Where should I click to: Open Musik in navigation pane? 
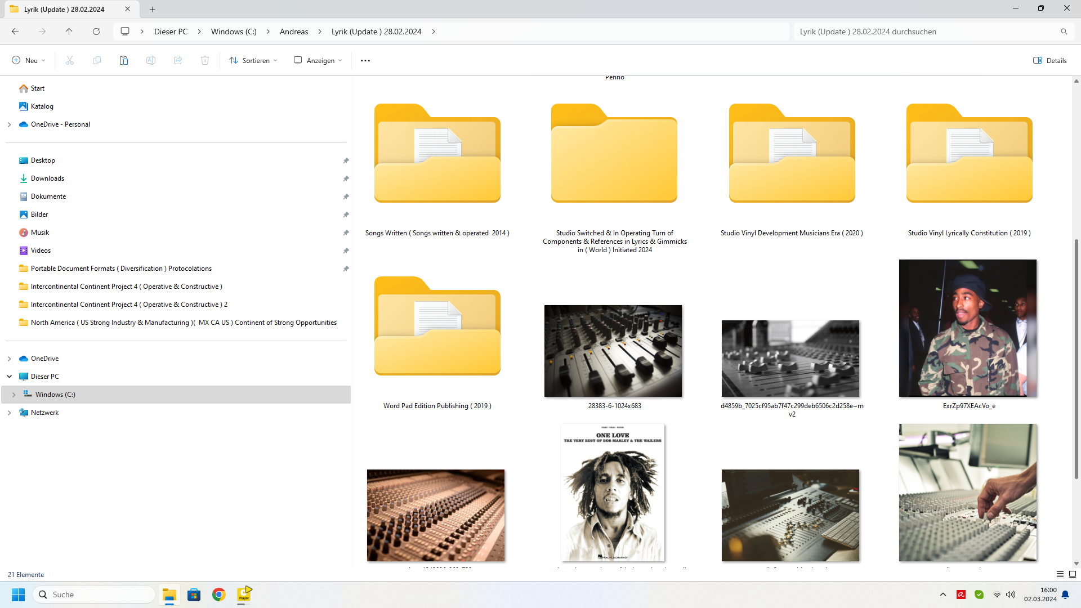tap(40, 233)
